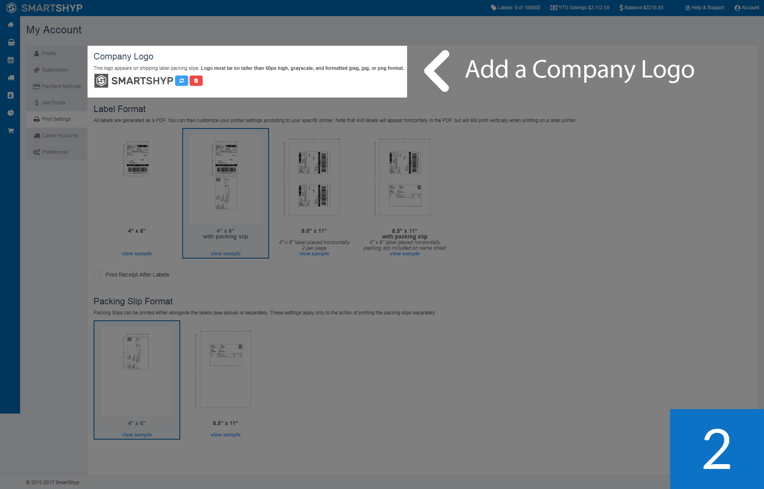Click the Packing Slip Format heading

click(x=133, y=302)
